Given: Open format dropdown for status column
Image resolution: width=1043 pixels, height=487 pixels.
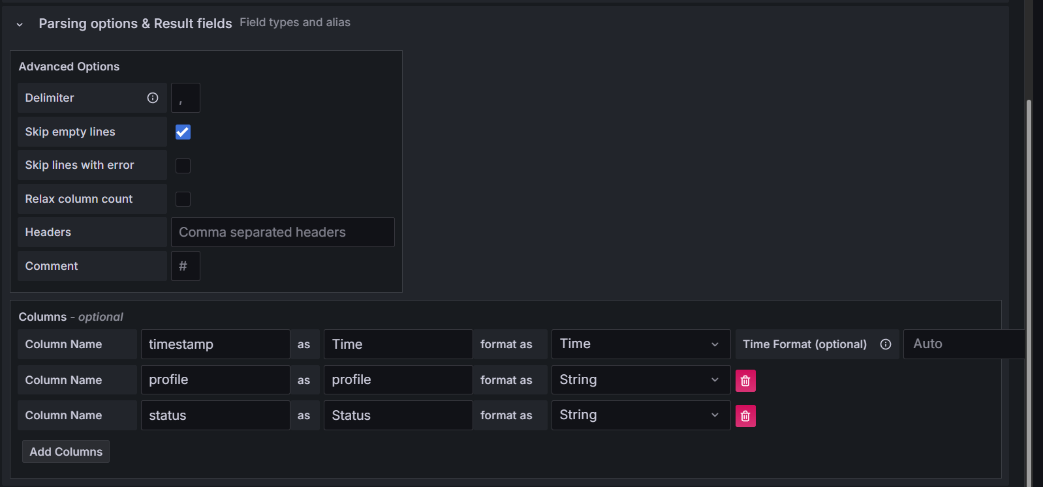Looking at the screenshot, I should click(640, 415).
